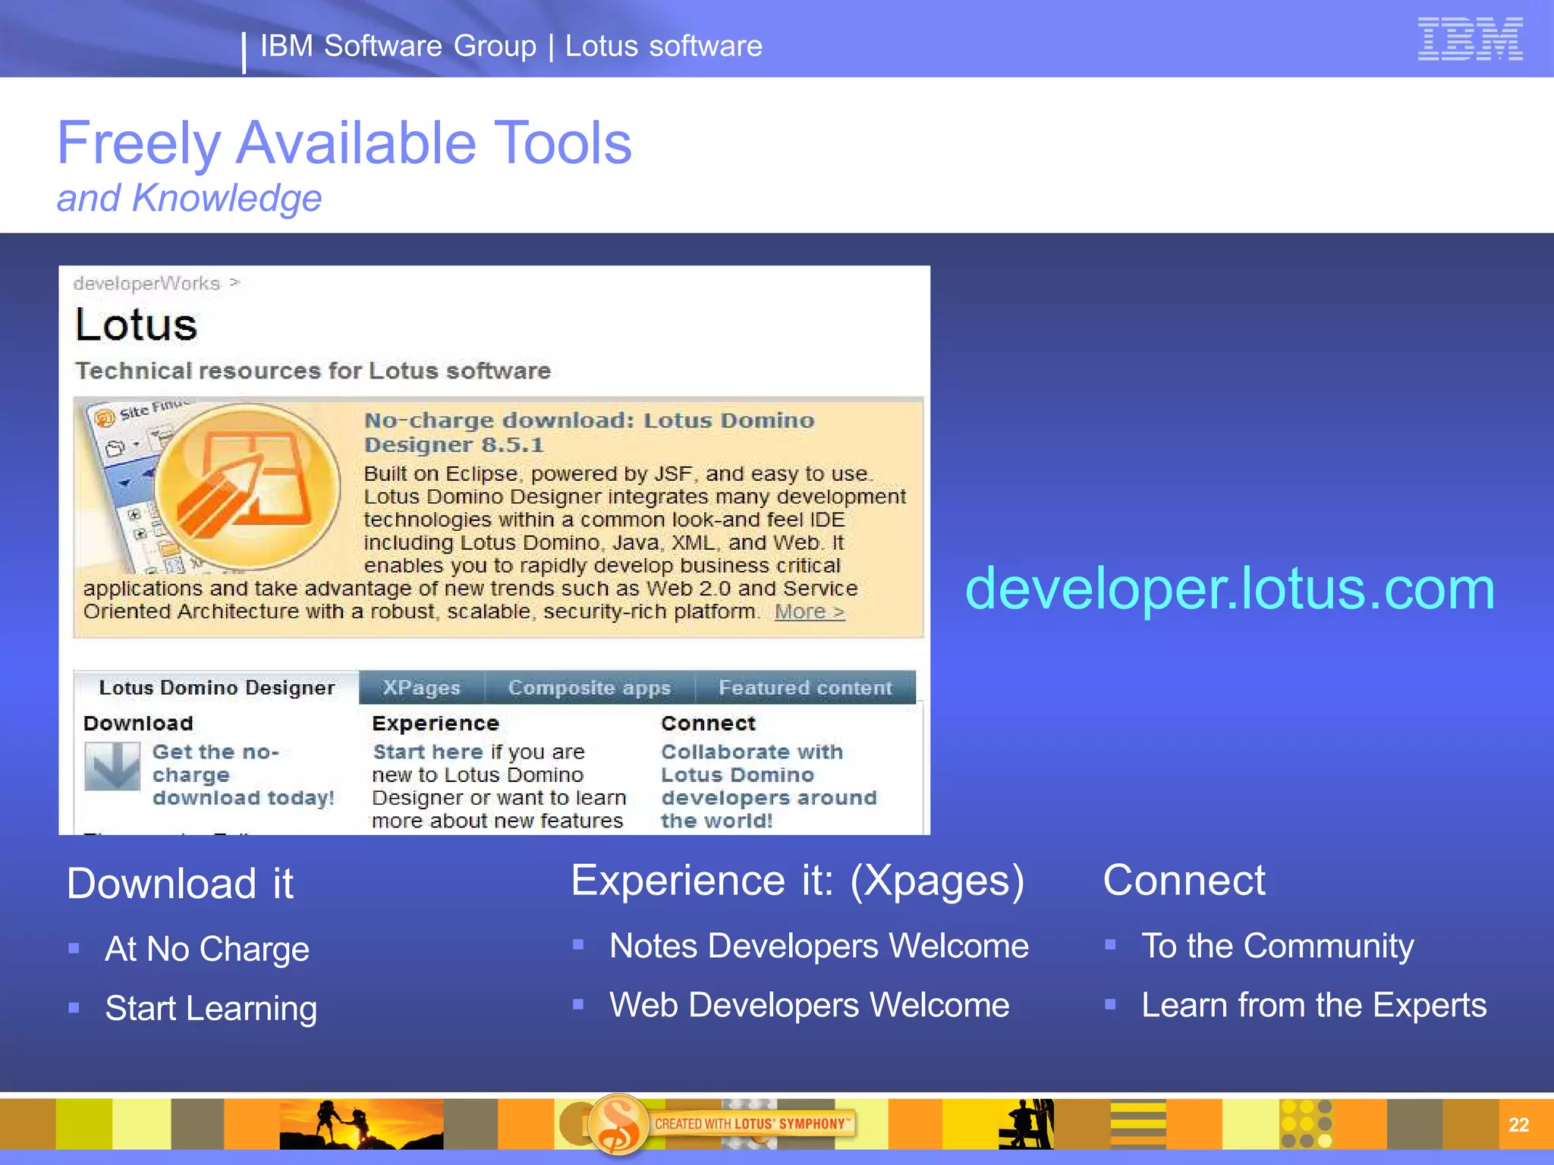1554x1165 pixels.
Task: Click the 'Connect' slide heading
Action: 1184,881
